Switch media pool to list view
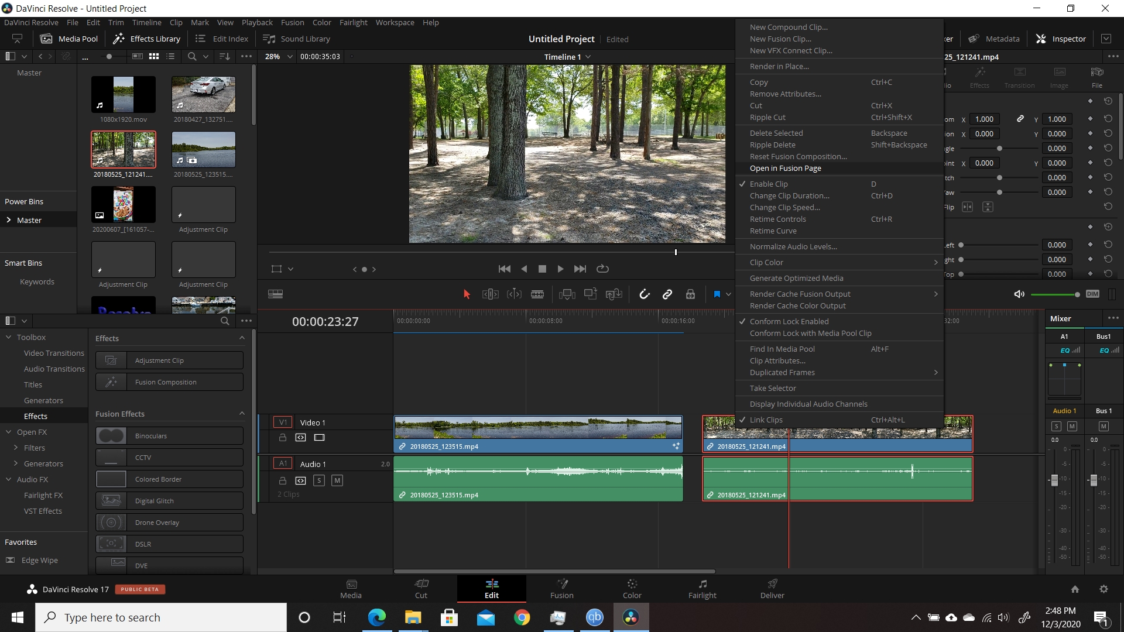The height and width of the screenshot is (632, 1124). coord(170,56)
